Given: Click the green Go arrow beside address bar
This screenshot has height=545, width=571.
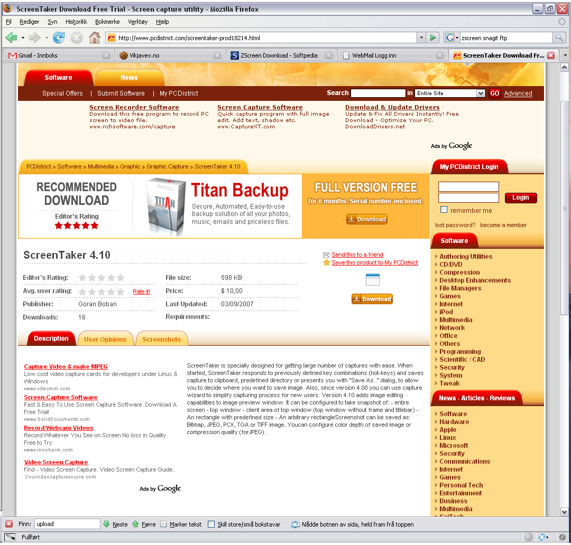Looking at the screenshot, I should pyautogui.click(x=433, y=37).
